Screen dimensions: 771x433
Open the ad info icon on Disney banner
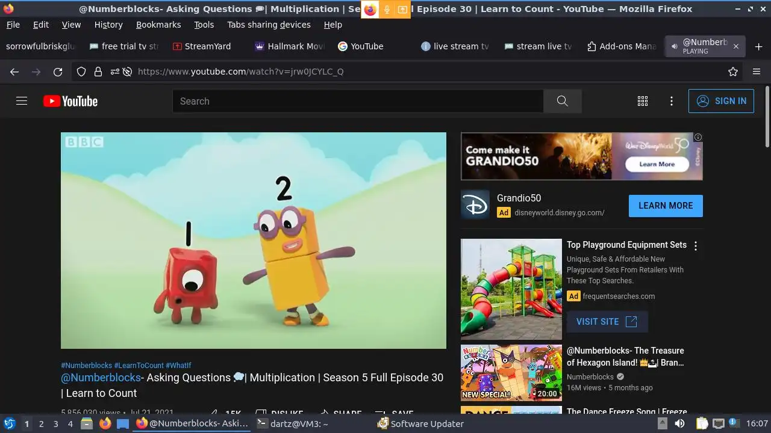[x=698, y=137]
